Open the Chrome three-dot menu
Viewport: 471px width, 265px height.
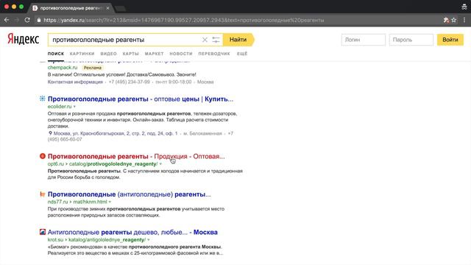click(464, 20)
